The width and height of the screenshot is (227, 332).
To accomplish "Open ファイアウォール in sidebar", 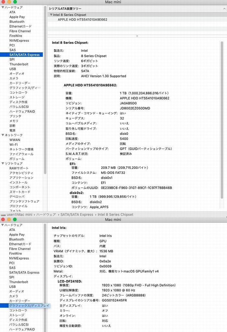I will coord(21,154).
